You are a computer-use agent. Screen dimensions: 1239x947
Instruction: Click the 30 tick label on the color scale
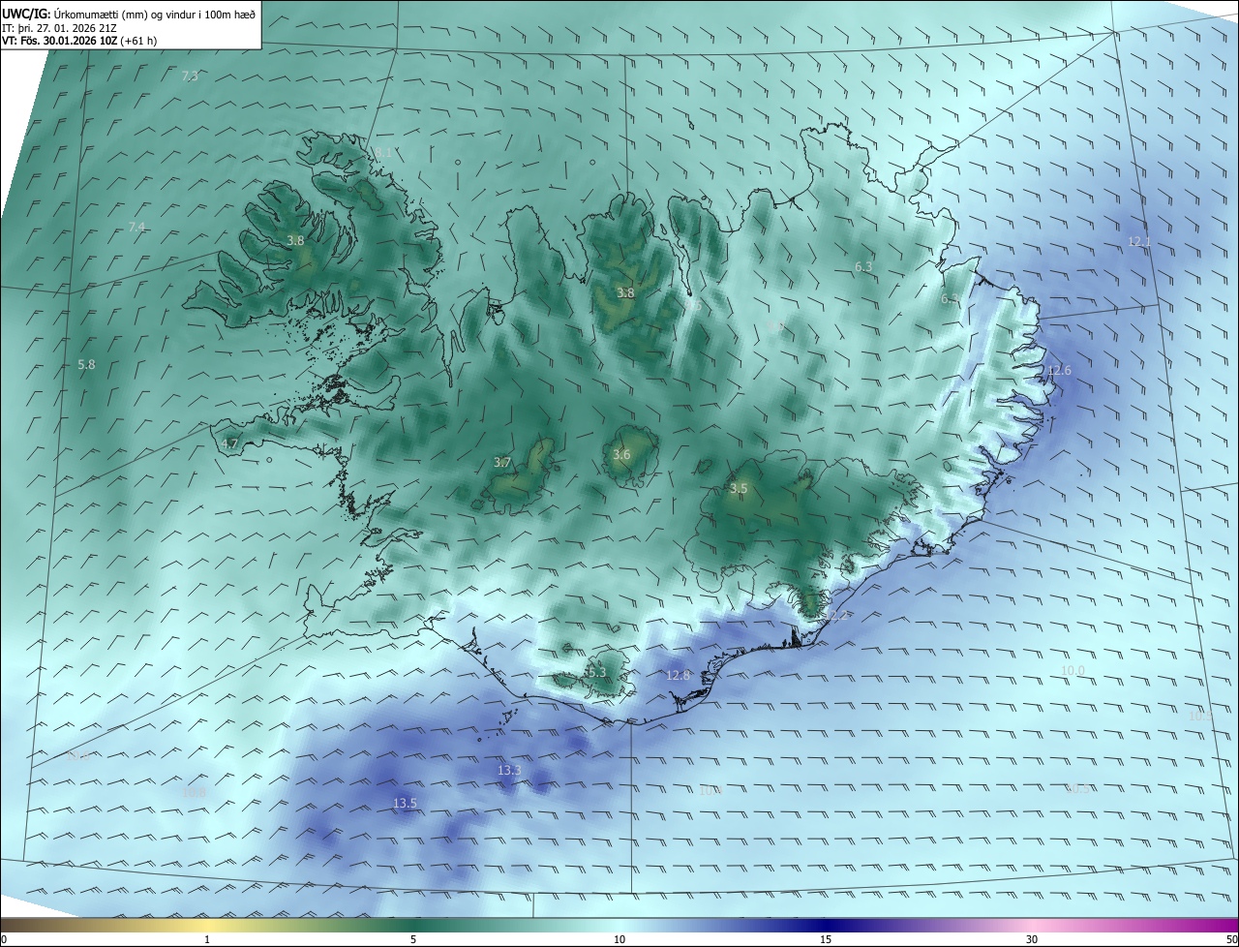pos(1032,939)
